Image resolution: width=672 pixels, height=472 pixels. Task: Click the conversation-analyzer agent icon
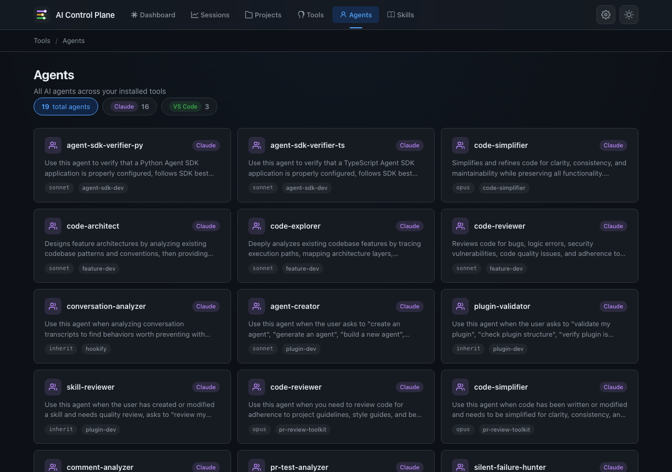coord(53,306)
